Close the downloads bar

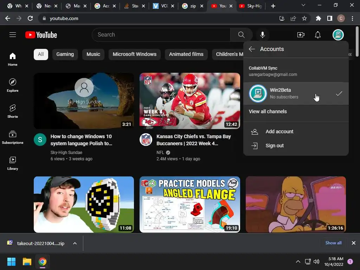click(x=354, y=243)
